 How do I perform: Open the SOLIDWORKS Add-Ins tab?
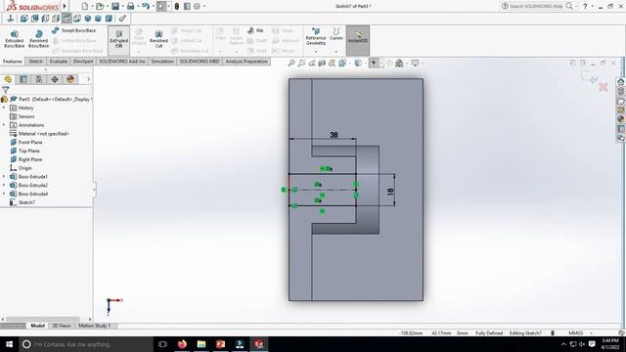pos(122,62)
